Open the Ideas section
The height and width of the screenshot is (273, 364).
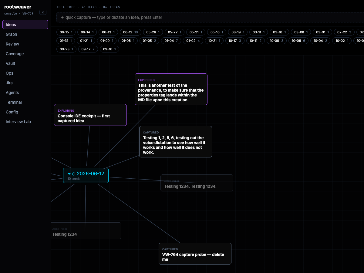point(25,25)
